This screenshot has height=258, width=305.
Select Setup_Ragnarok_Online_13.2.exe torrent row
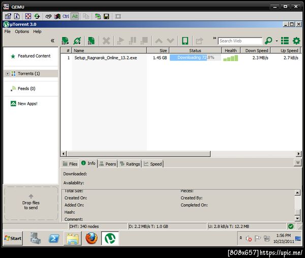pos(181,58)
